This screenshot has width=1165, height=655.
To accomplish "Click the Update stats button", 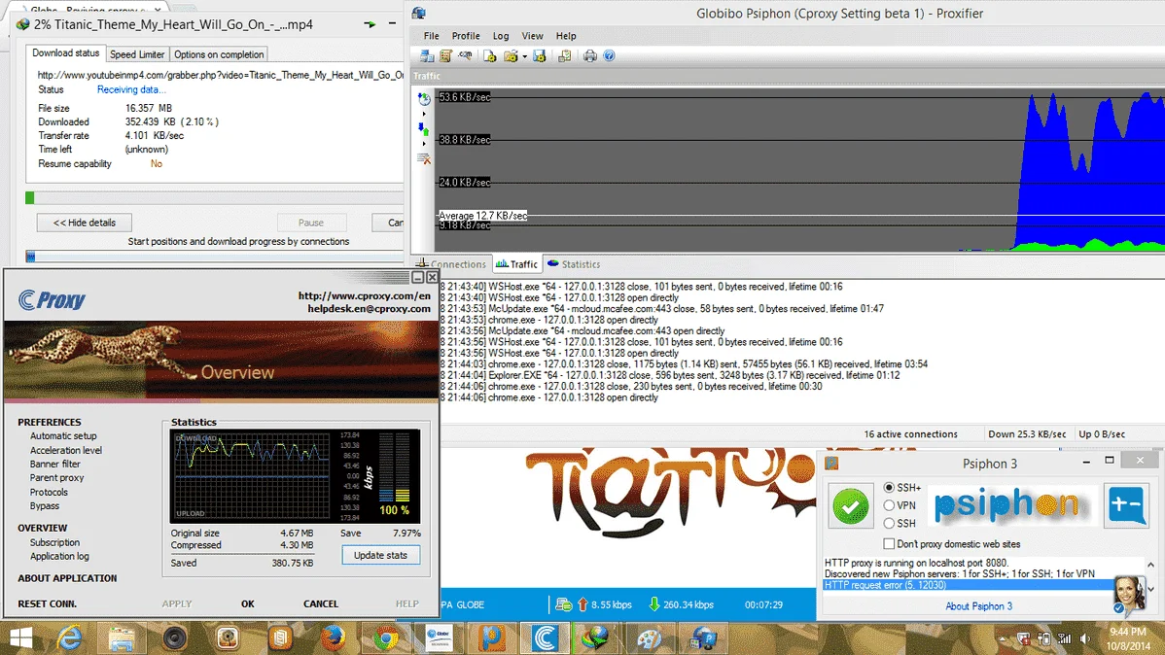I will (x=380, y=556).
